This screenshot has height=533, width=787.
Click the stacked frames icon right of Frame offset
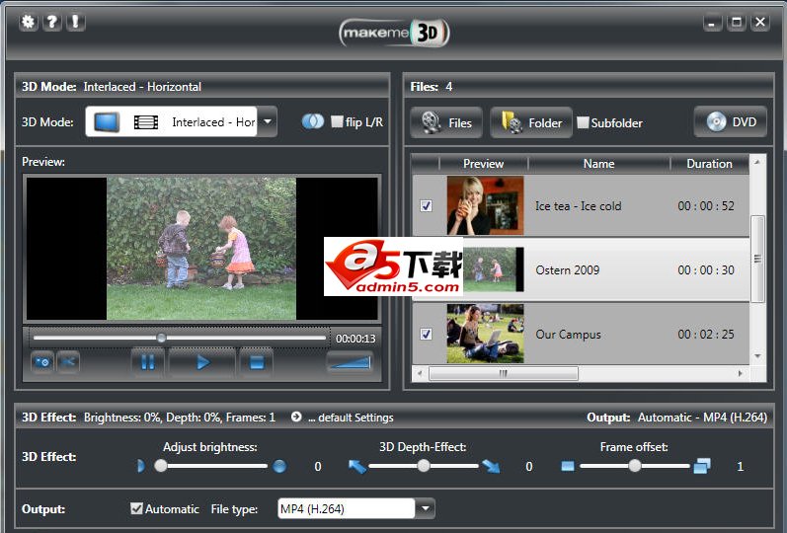point(702,466)
